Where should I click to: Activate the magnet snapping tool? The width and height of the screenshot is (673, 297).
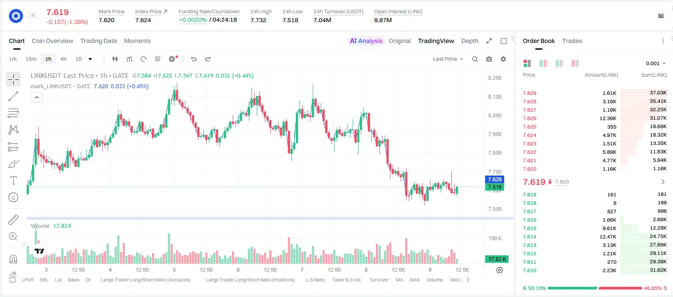13,259
